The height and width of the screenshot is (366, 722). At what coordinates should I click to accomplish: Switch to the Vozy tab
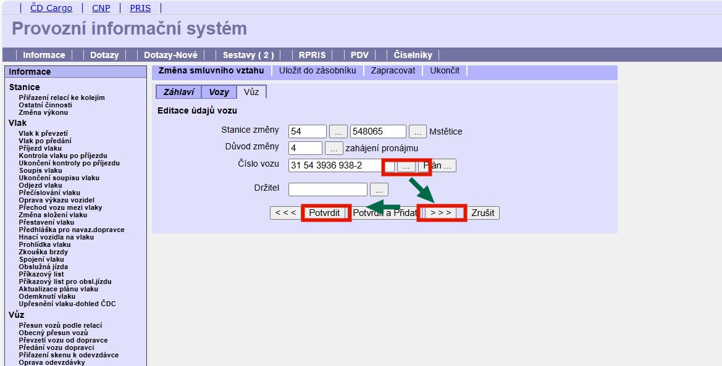click(x=219, y=92)
